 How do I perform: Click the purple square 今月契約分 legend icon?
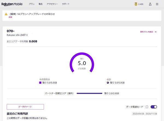[40, 82]
